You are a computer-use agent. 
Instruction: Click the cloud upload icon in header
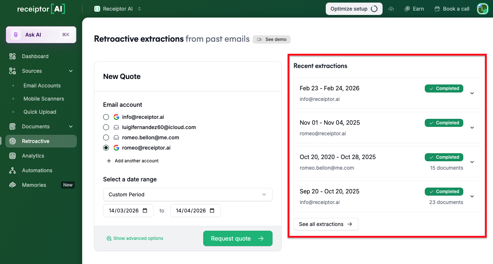point(391,9)
